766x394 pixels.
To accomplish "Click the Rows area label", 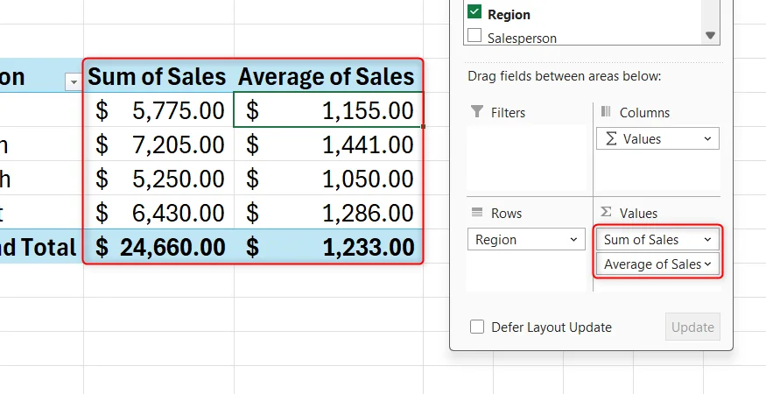I will [x=506, y=213].
